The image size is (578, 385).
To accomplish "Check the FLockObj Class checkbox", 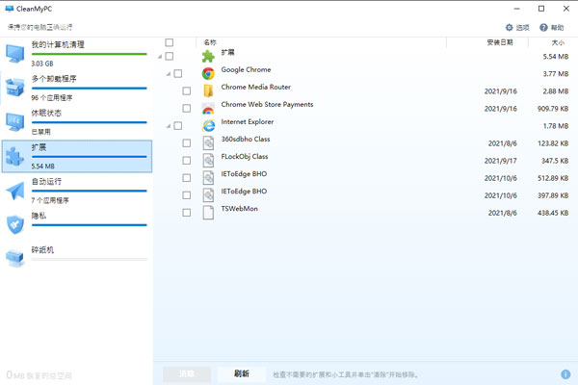I will pos(187,161).
